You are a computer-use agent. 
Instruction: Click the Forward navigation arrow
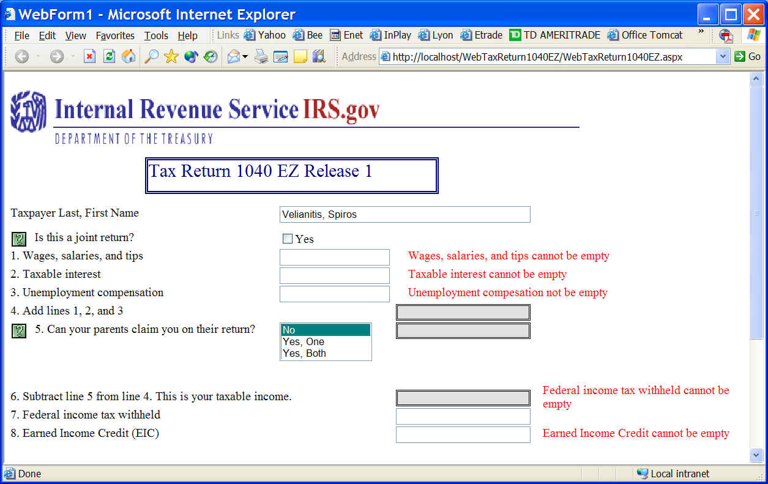tap(57, 57)
